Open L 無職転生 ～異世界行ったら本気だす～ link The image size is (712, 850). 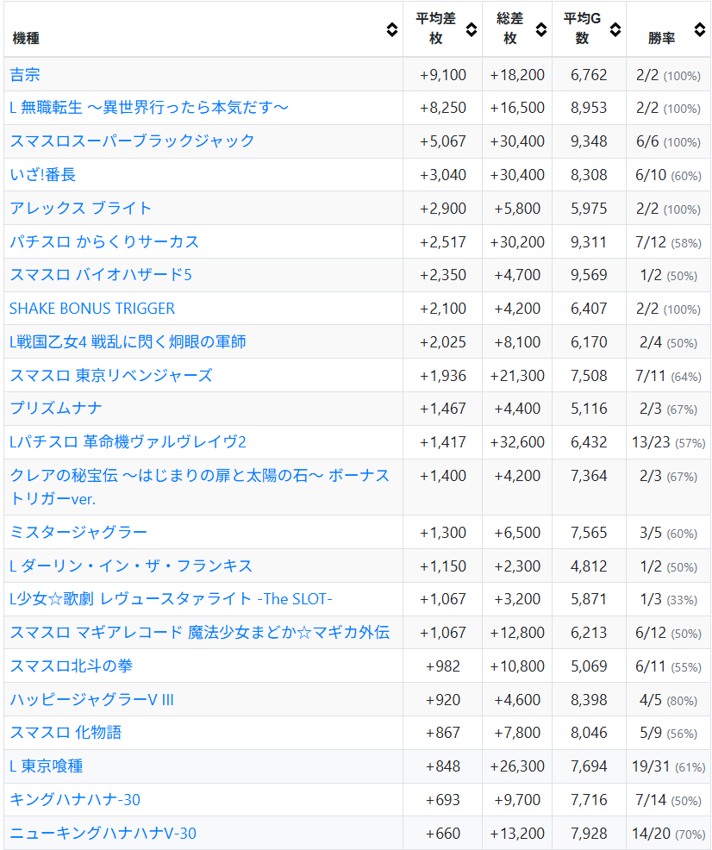(149, 108)
